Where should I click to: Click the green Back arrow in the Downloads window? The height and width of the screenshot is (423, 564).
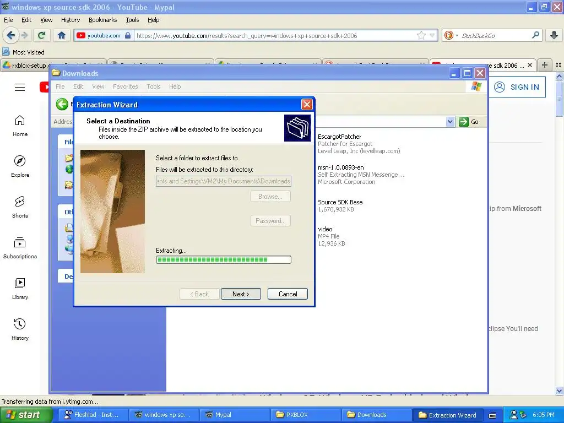point(62,104)
